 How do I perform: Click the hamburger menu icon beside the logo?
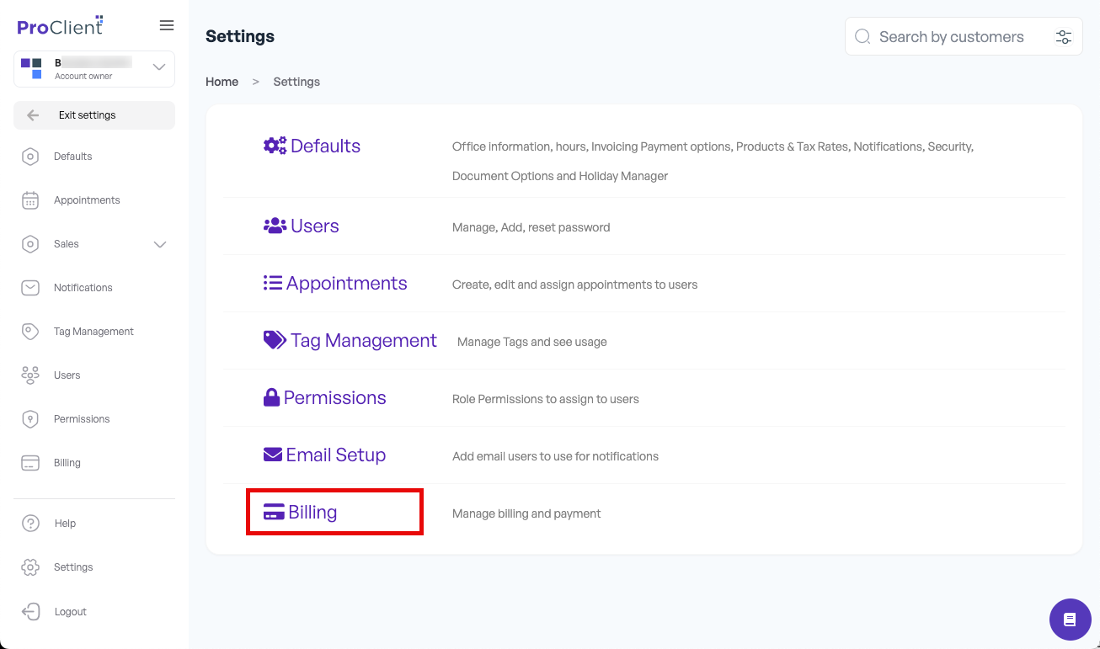[x=167, y=25]
